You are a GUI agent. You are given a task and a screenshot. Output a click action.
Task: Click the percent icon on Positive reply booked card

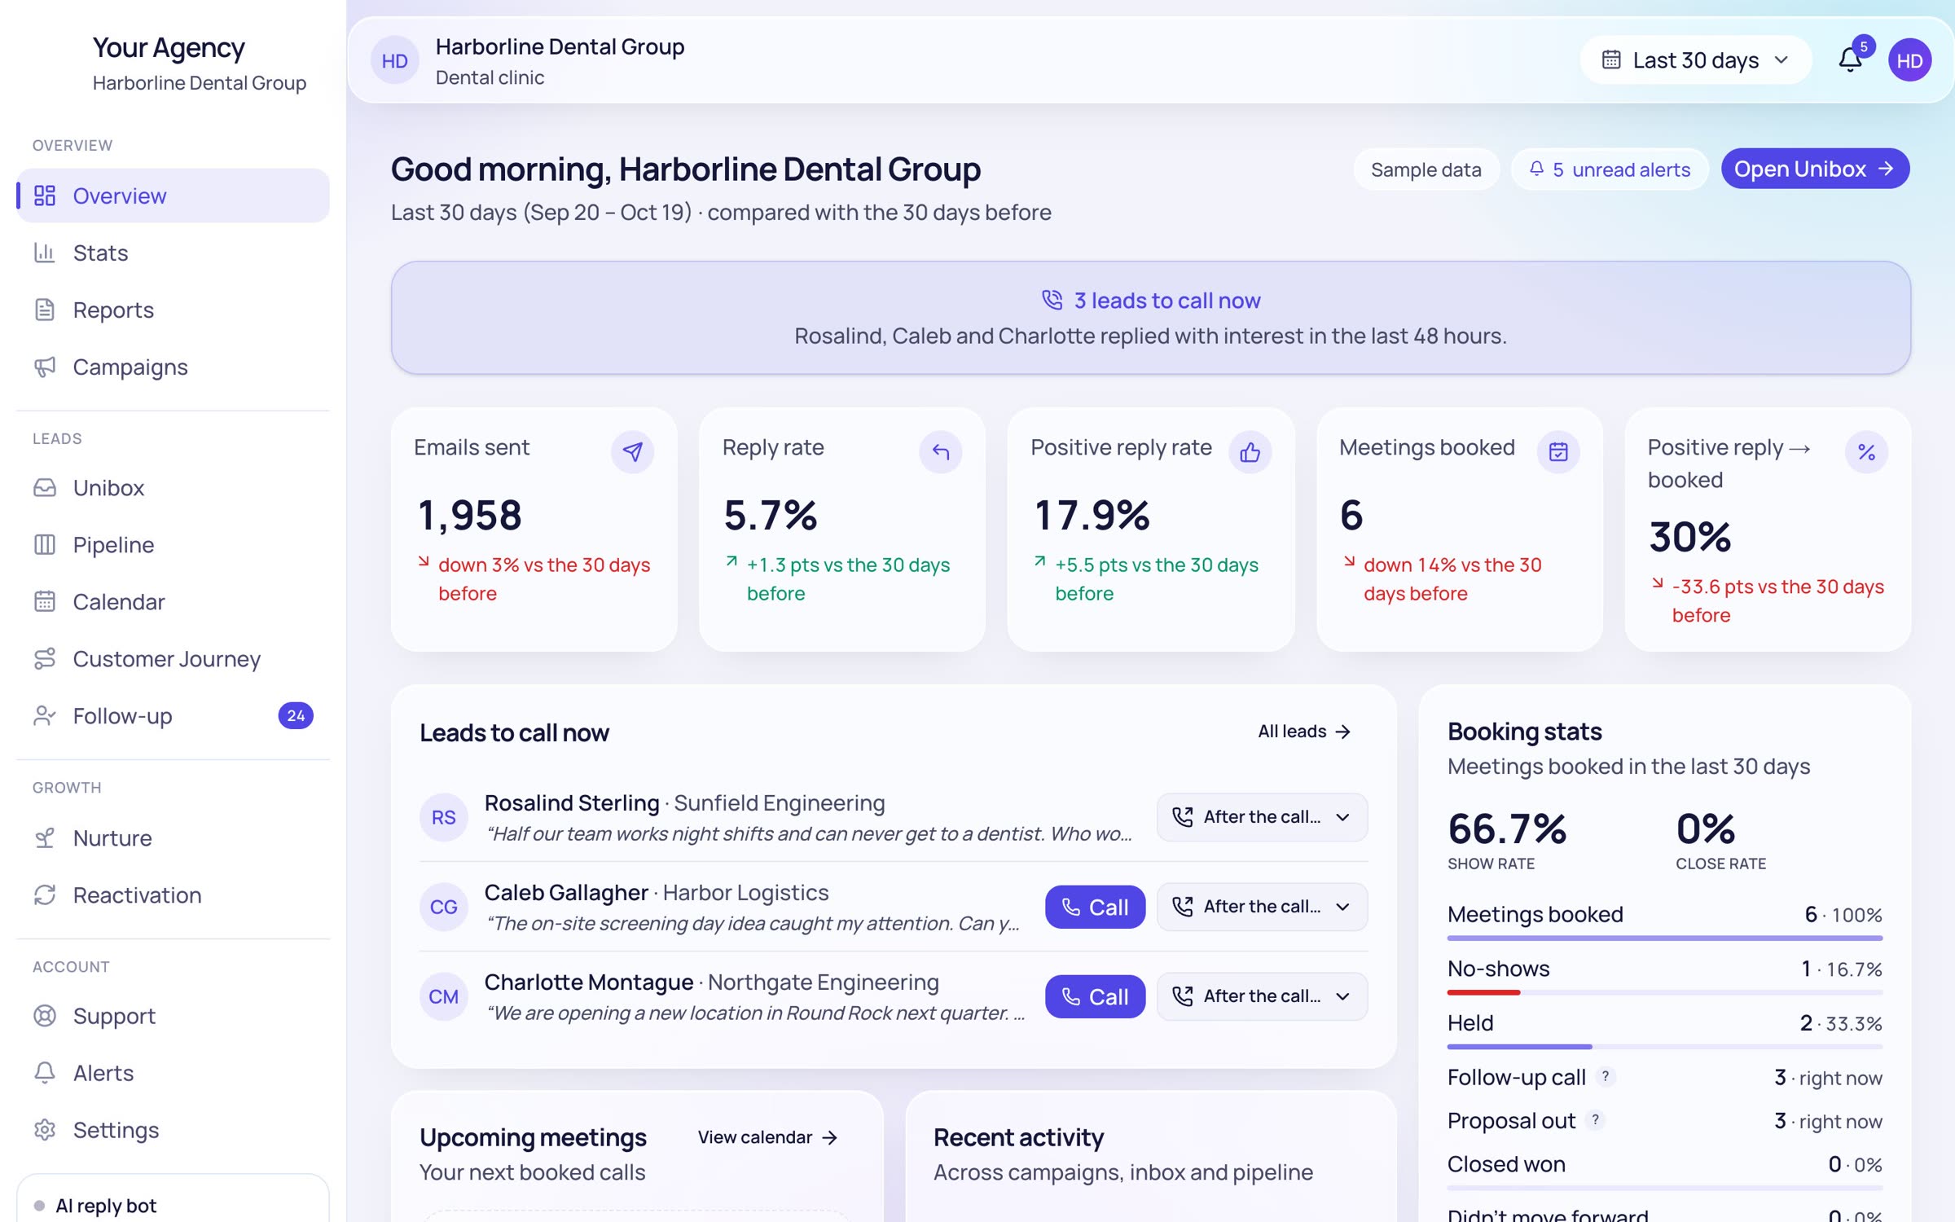[1866, 451]
